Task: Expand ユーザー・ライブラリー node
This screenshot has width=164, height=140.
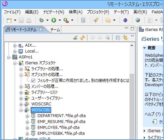Action: pos(21,99)
